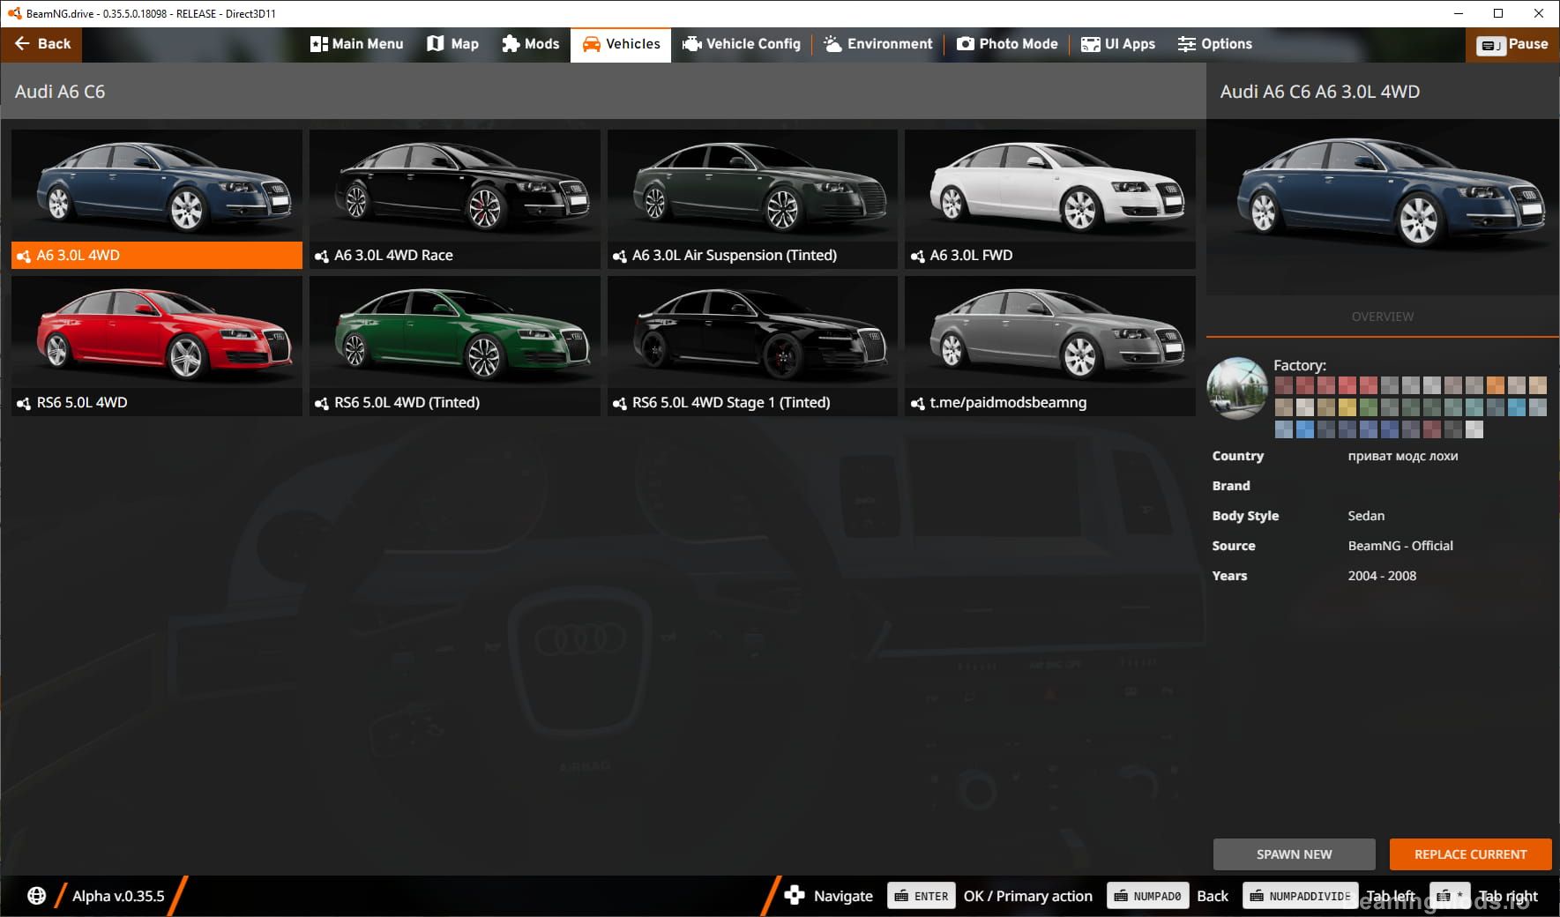Click the asterisk Tab right key hint
The height and width of the screenshot is (917, 1560).
click(1450, 896)
